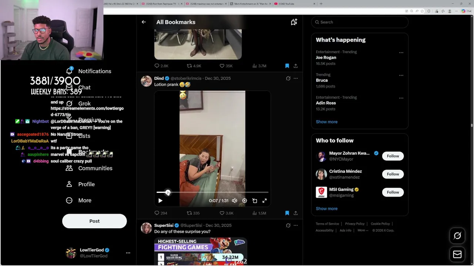474x266 pixels.
Task: Share Dind's Lotion prank post
Action: 296,213
